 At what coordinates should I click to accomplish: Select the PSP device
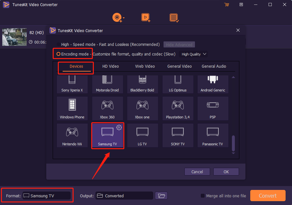(213, 108)
